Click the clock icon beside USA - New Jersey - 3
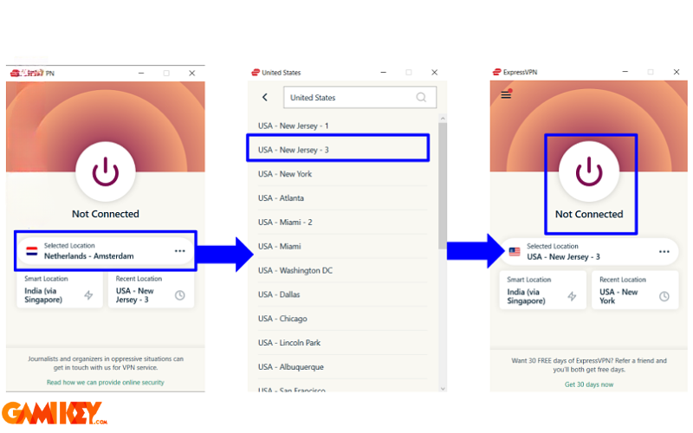The height and width of the screenshot is (433, 693). point(179,295)
